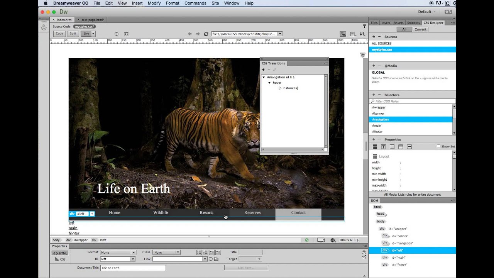Open the Live view options dropdown arrow
494x278 pixels.
pyautogui.click(x=93, y=34)
